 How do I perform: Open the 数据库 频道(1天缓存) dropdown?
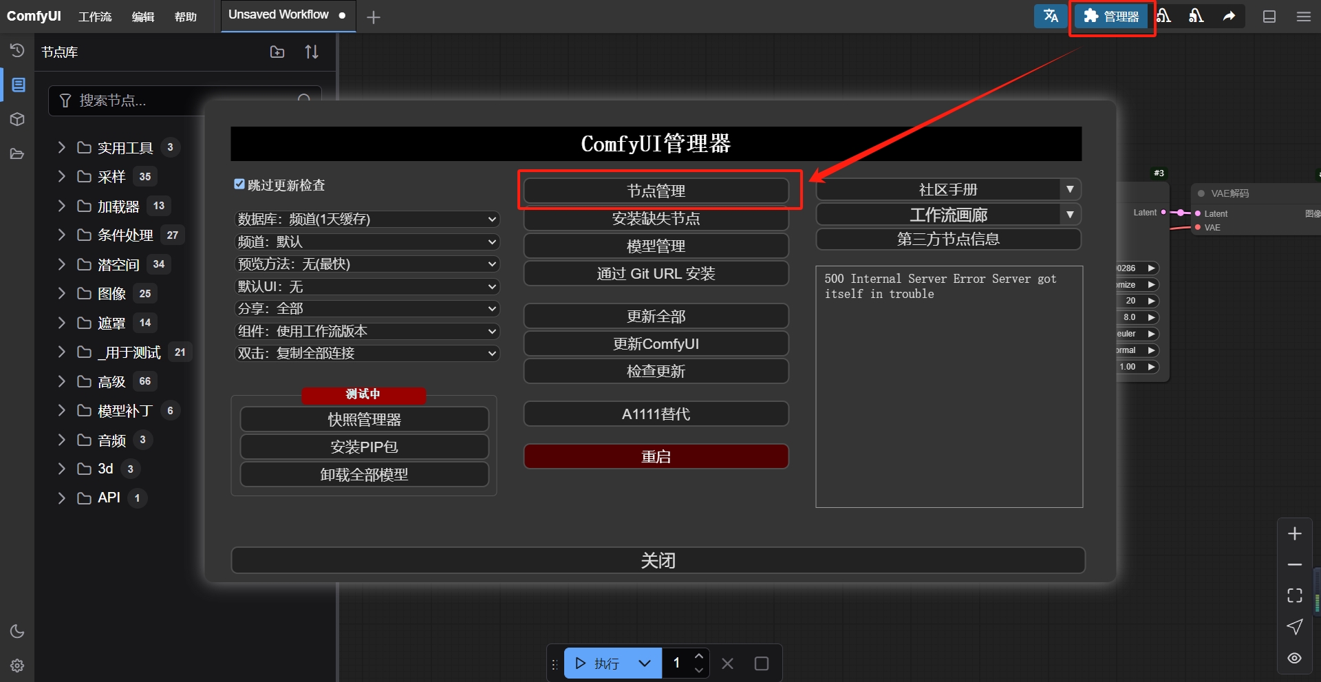[367, 219]
